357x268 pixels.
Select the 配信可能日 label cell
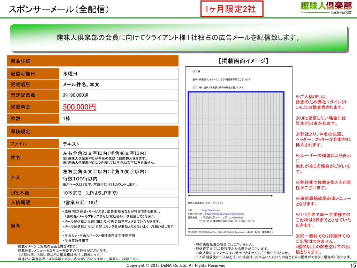[33, 74]
